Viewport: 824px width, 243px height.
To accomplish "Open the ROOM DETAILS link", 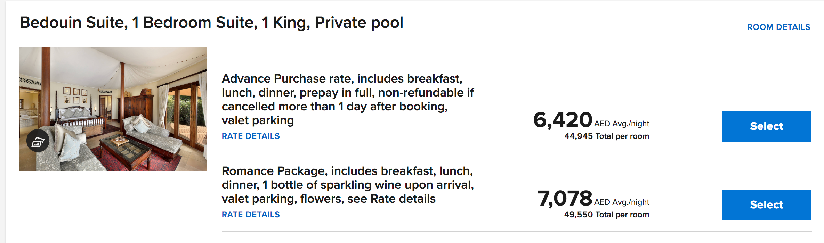I will click(x=778, y=27).
